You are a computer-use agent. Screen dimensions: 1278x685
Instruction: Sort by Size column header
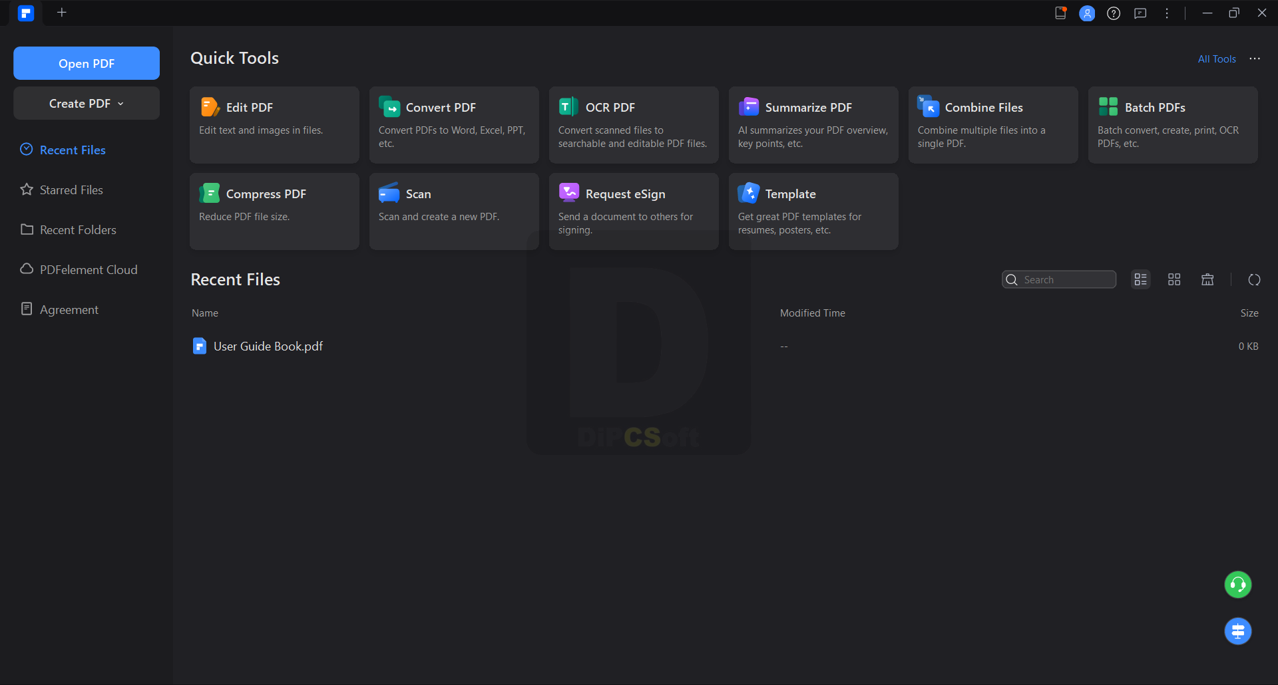tap(1249, 313)
